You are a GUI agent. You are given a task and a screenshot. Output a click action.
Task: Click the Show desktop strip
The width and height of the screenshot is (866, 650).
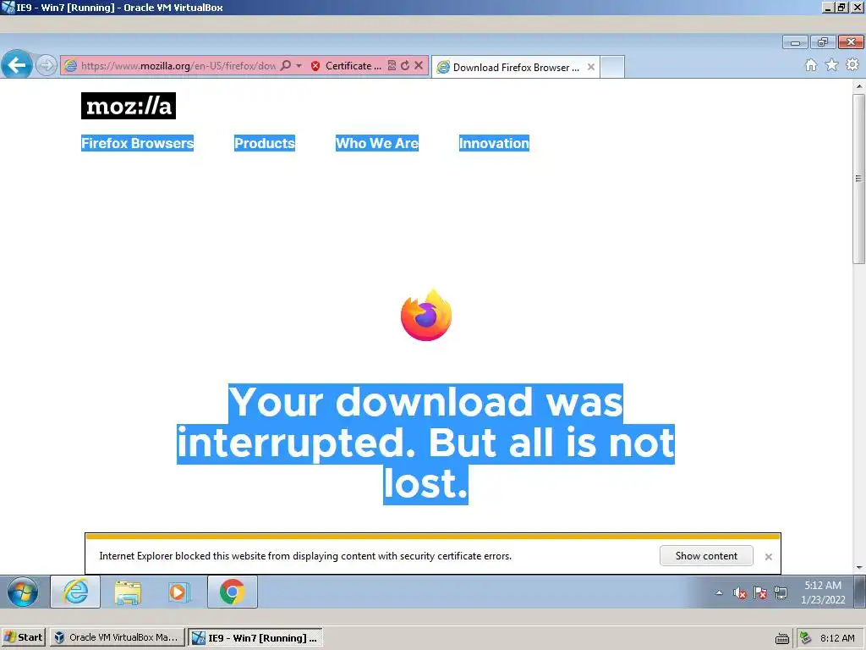[860, 592]
